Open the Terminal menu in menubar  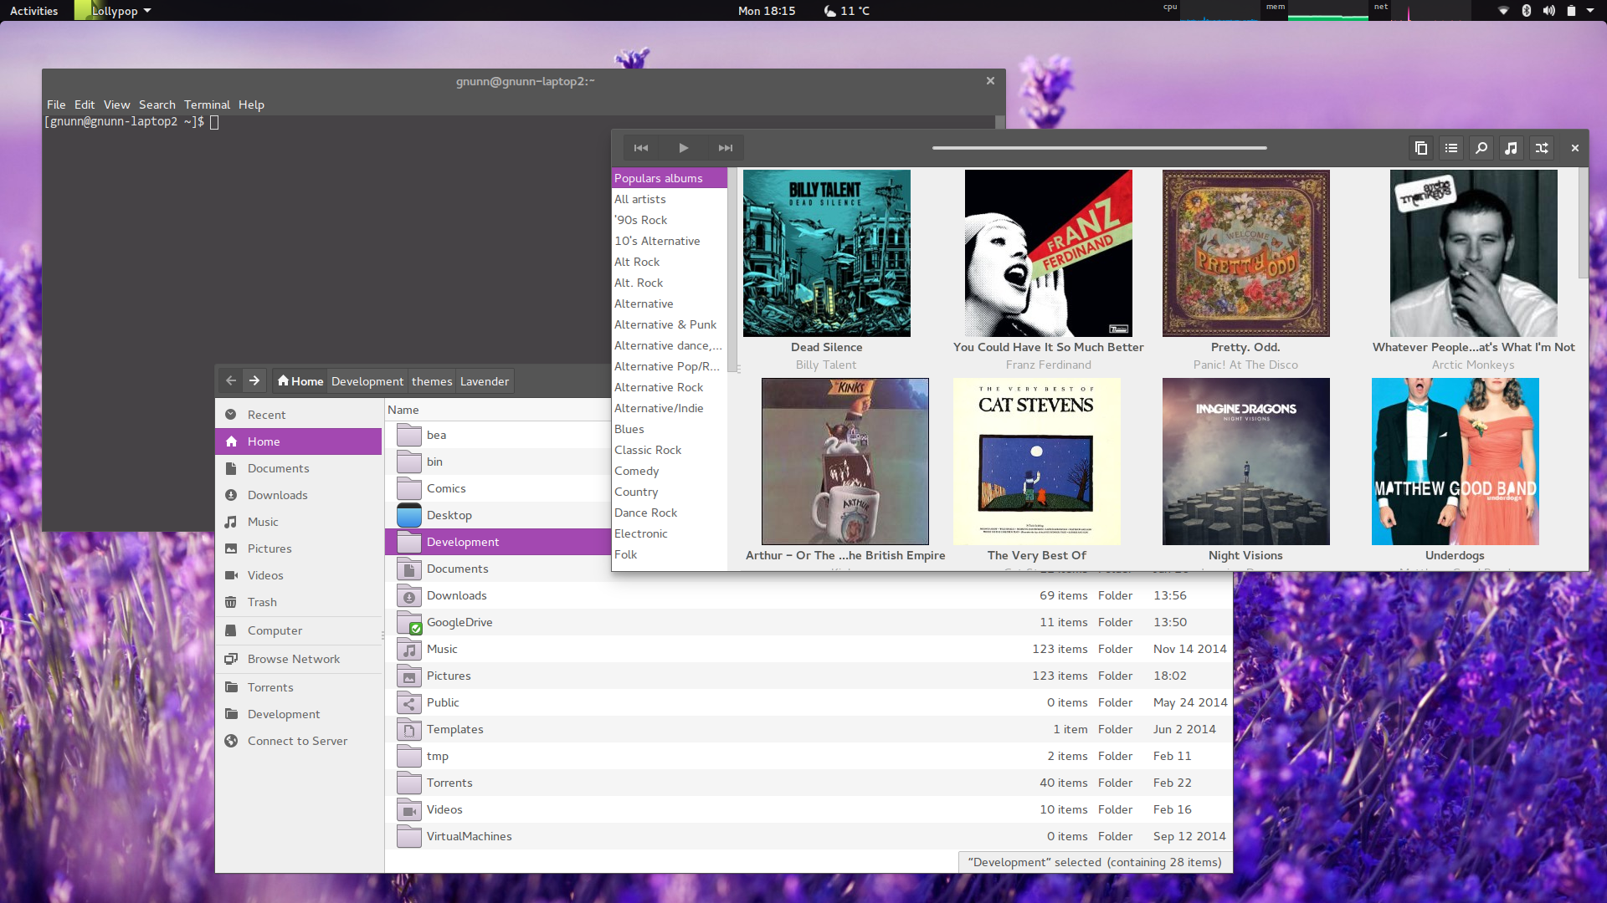(207, 105)
